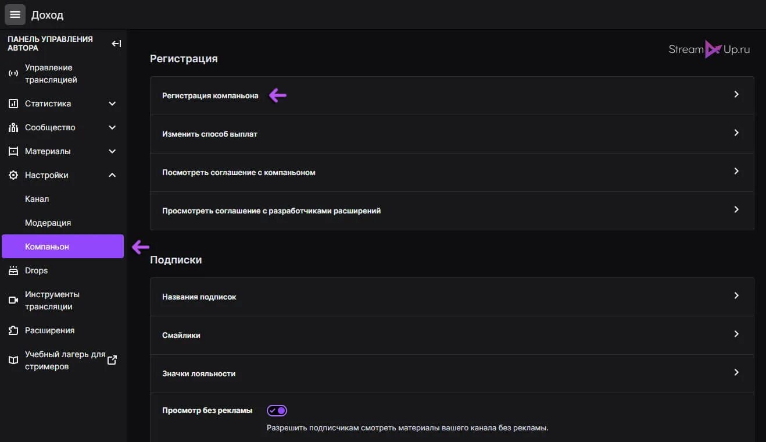
Task: Click the Управление трансляцией broadcast icon
Action: click(x=13, y=74)
